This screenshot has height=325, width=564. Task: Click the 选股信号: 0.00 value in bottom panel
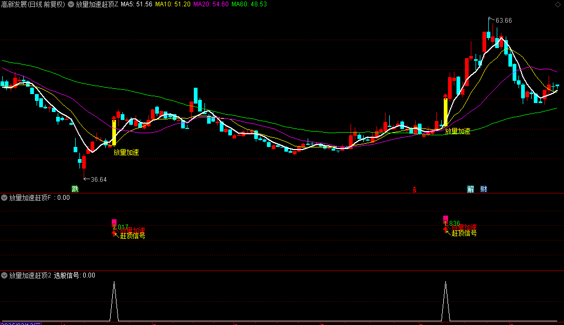click(x=75, y=275)
